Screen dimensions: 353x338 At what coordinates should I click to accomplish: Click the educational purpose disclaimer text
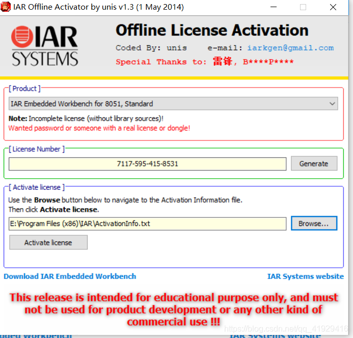pos(174,309)
